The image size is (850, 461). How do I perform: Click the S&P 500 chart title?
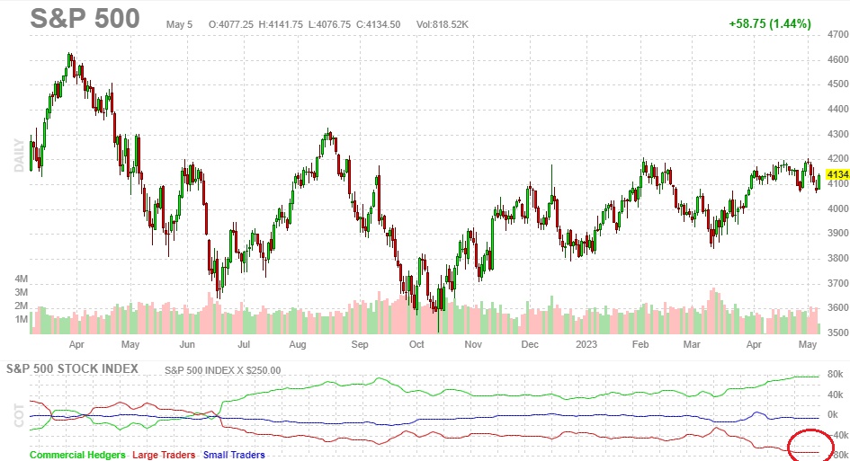click(85, 18)
